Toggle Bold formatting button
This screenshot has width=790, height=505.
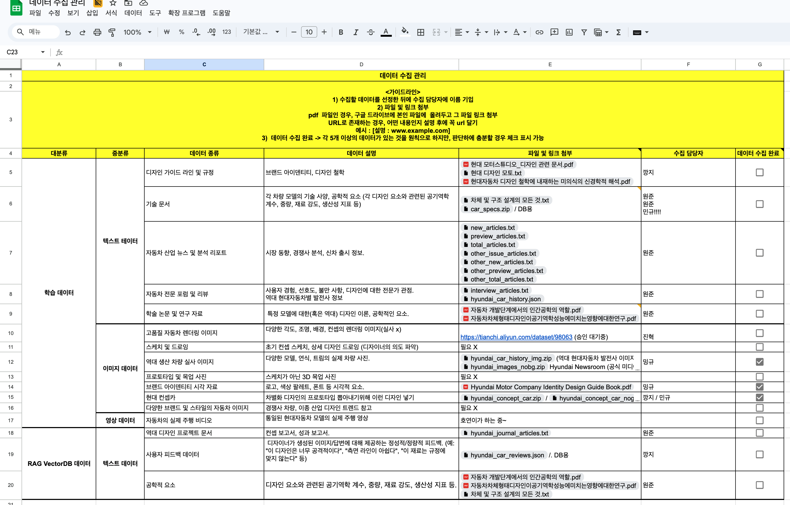click(x=341, y=32)
